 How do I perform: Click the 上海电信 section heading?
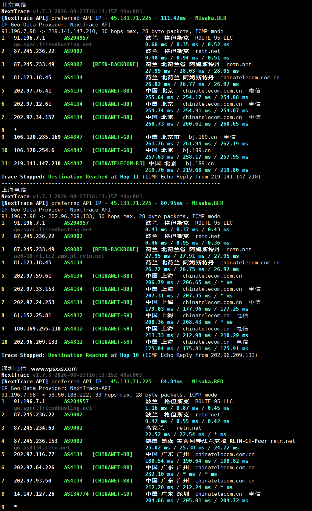tap(14, 190)
